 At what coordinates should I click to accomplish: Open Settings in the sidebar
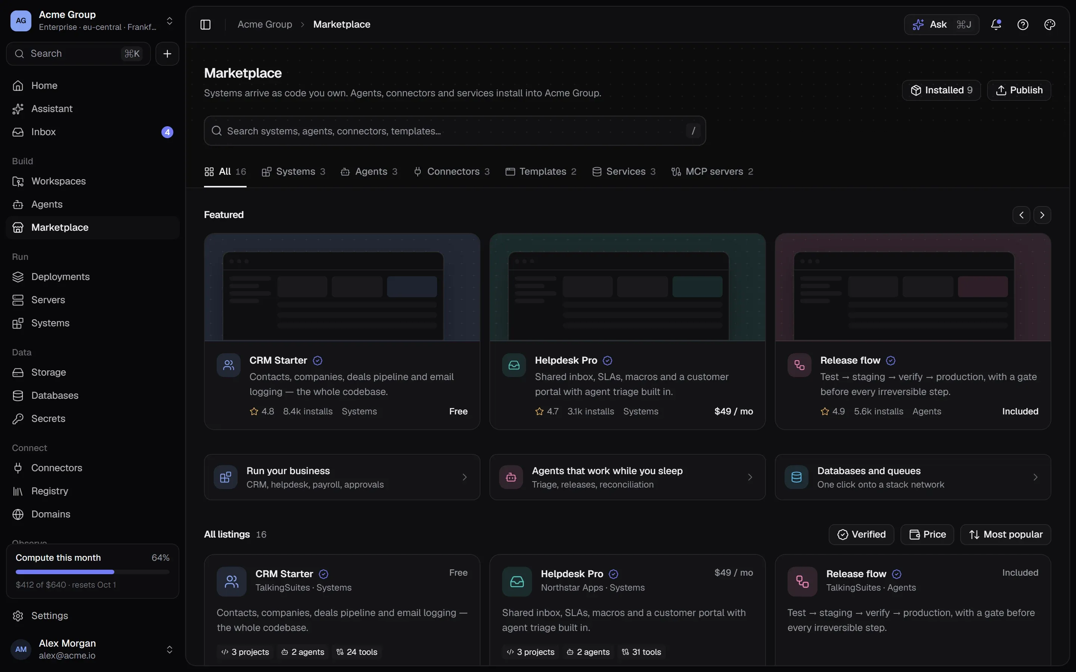click(x=93, y=616)
